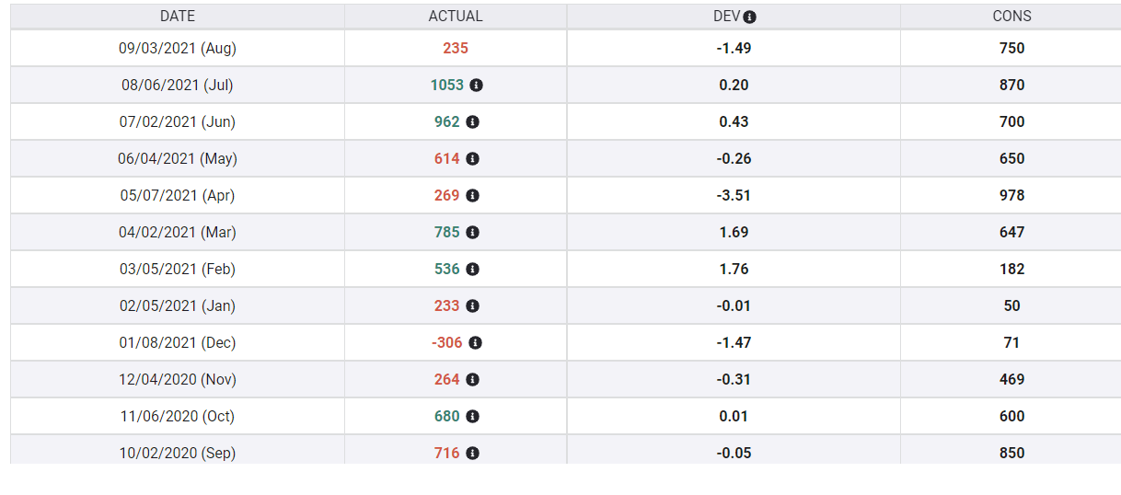Click info icon beside 233 actual value
Image resolution: width=1121 pixels, height=495 pixels.
tap(472, 305)
